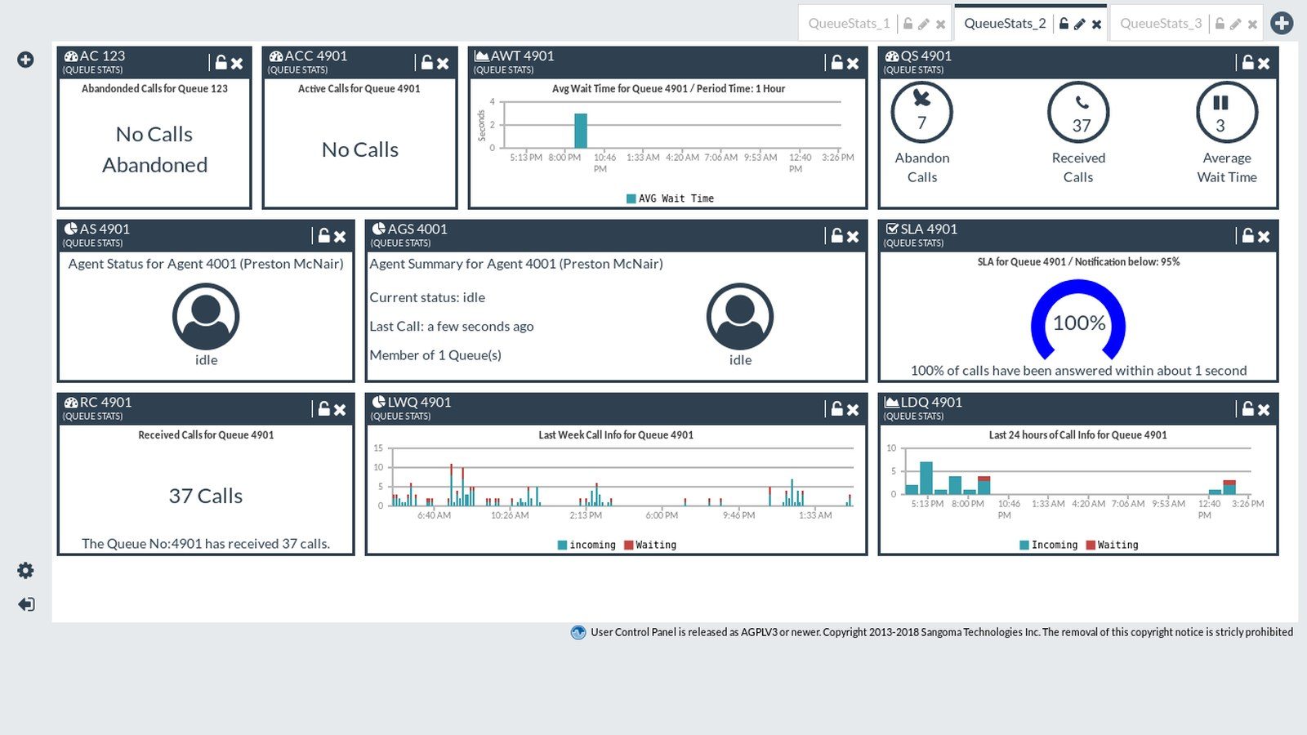Click the Average Wait Time pause circle
This screenshot has width=1307, height=735.
pyautogui.click(x=1227, y=112)
